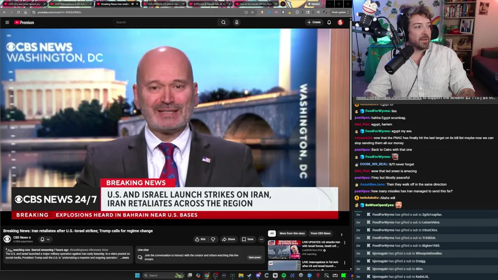Go to the browser home page

pos(25,12)
